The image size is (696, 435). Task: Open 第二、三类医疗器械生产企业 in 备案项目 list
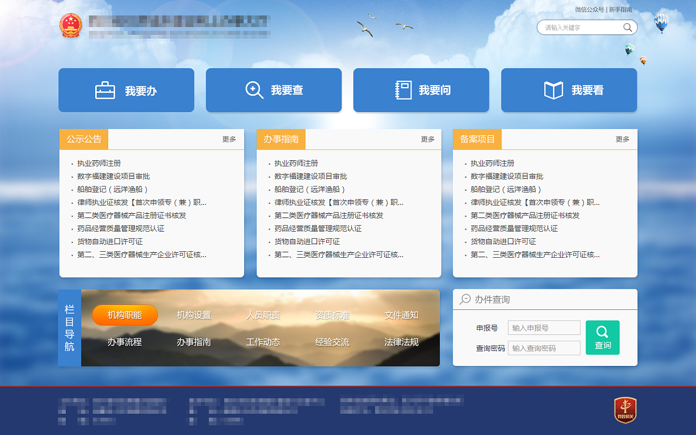536,254
